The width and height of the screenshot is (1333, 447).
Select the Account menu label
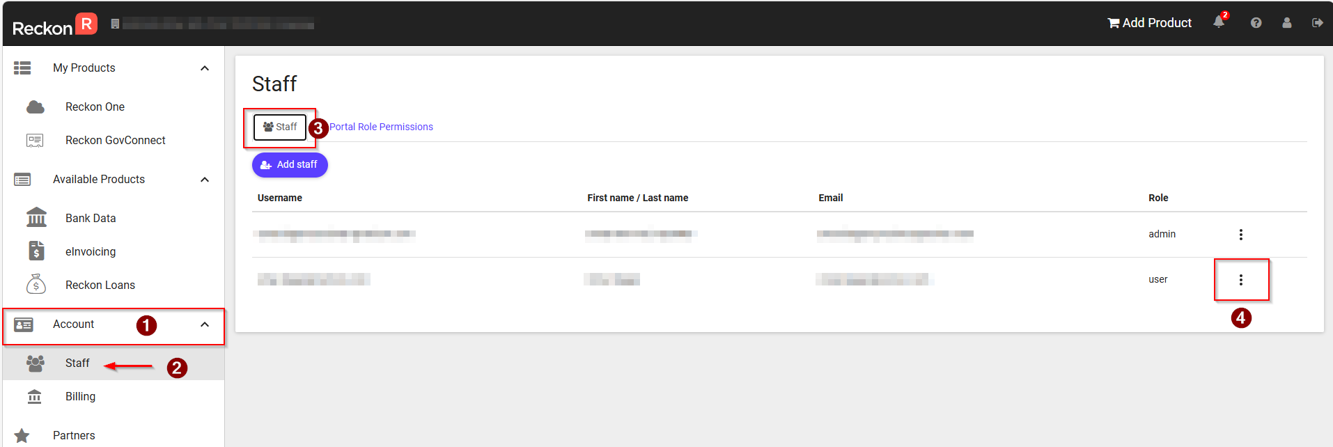point(73,324)
